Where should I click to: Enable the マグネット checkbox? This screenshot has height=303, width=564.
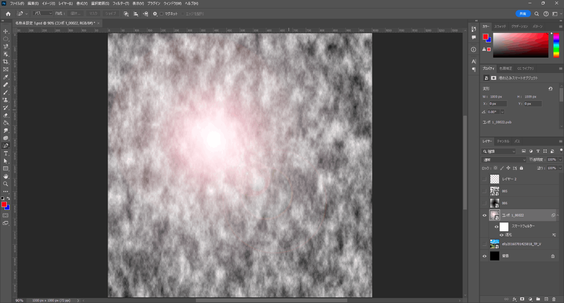pyautogui.click(x=162, y=14)
